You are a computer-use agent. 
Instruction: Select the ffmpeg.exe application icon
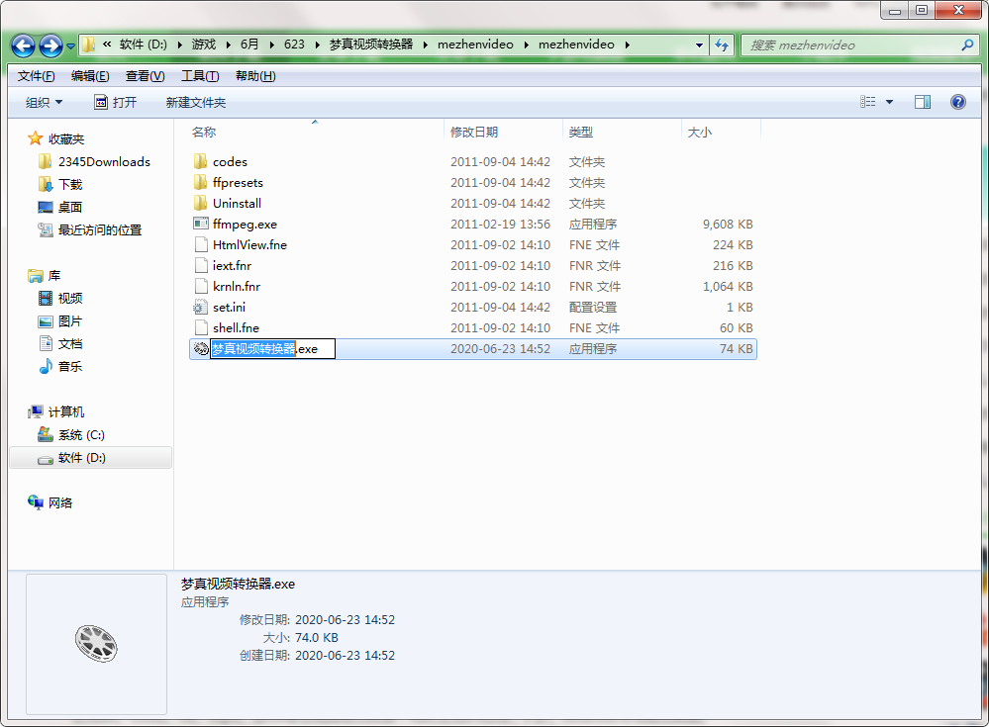coord(201,224)
